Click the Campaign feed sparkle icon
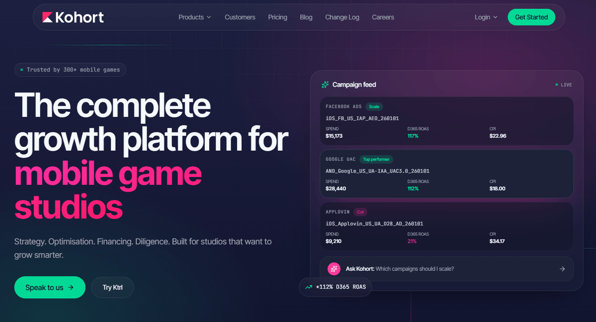Screen dimensions: 596x322 pyautogui.click(x=325, y=85)
